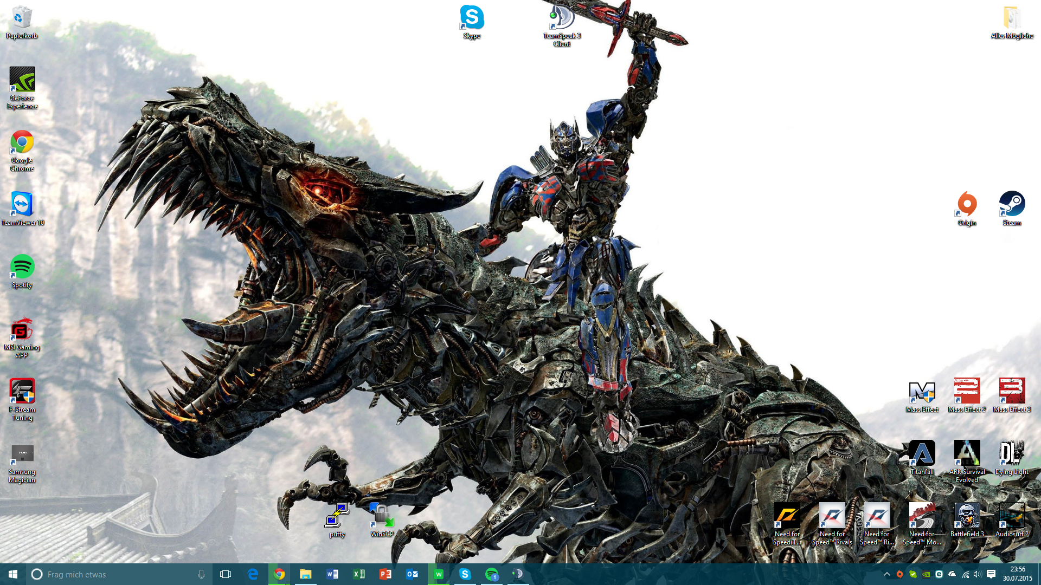
Task: Select the GeForce Experience desktop icon
Action: [22, 80]
